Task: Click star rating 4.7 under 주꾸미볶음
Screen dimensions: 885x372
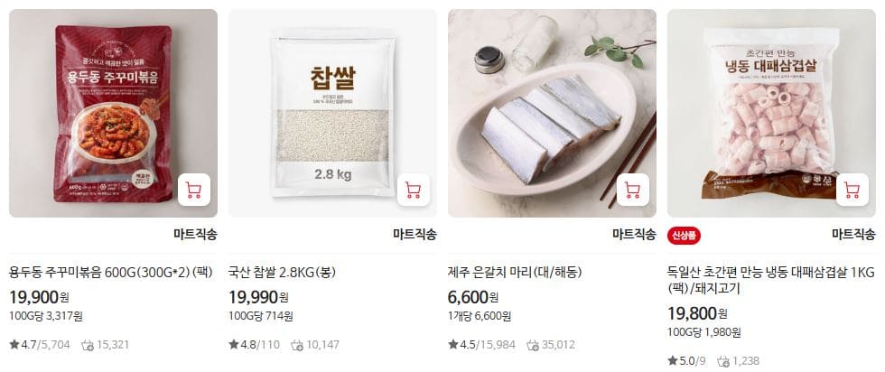Action: [22, 344]
